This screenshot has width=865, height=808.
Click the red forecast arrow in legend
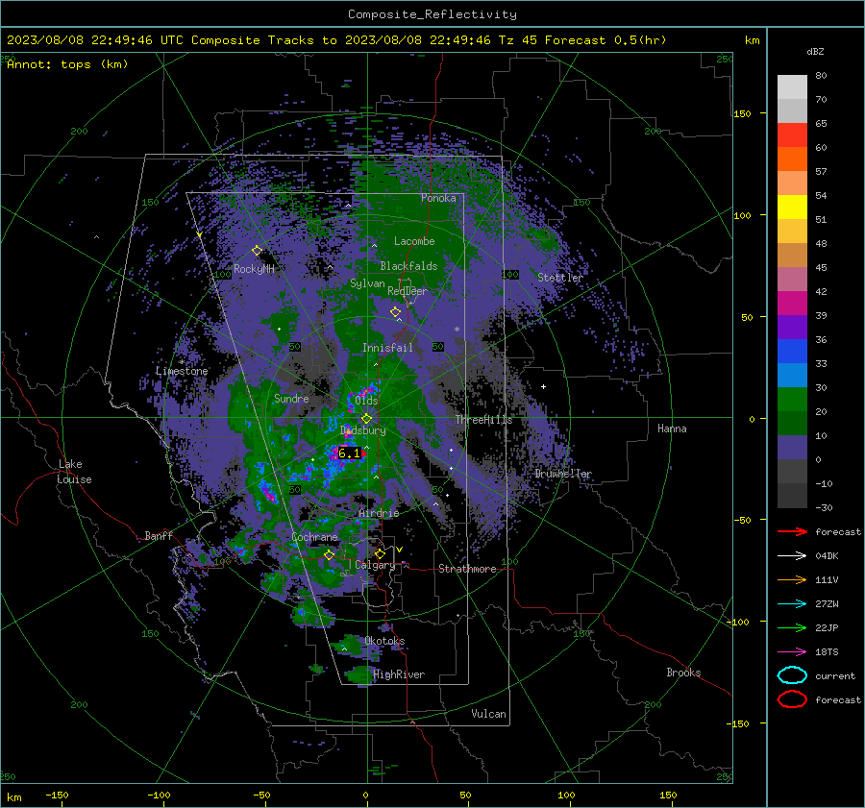coord(792,531)
